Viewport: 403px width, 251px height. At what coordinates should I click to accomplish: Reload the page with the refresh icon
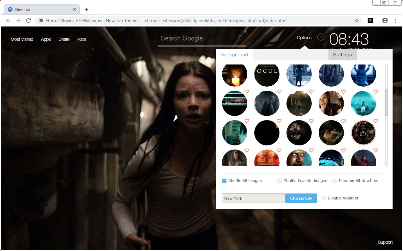(x=28, y=21)
